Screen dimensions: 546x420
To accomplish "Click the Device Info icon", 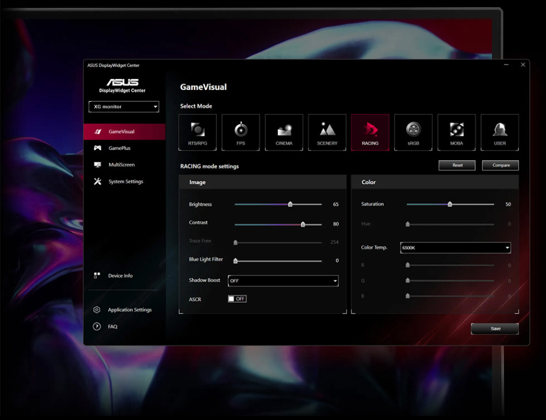I will (x=97, y=276).
